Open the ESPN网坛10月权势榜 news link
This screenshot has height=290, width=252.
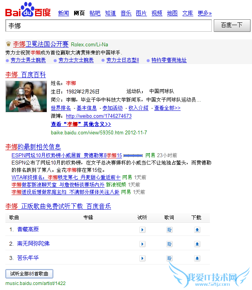(67, 155)
